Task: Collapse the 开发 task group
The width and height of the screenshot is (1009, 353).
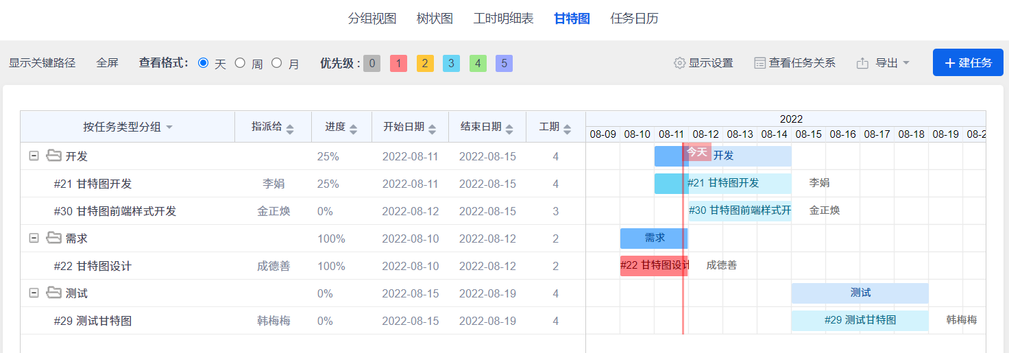Action: [34, 156]
